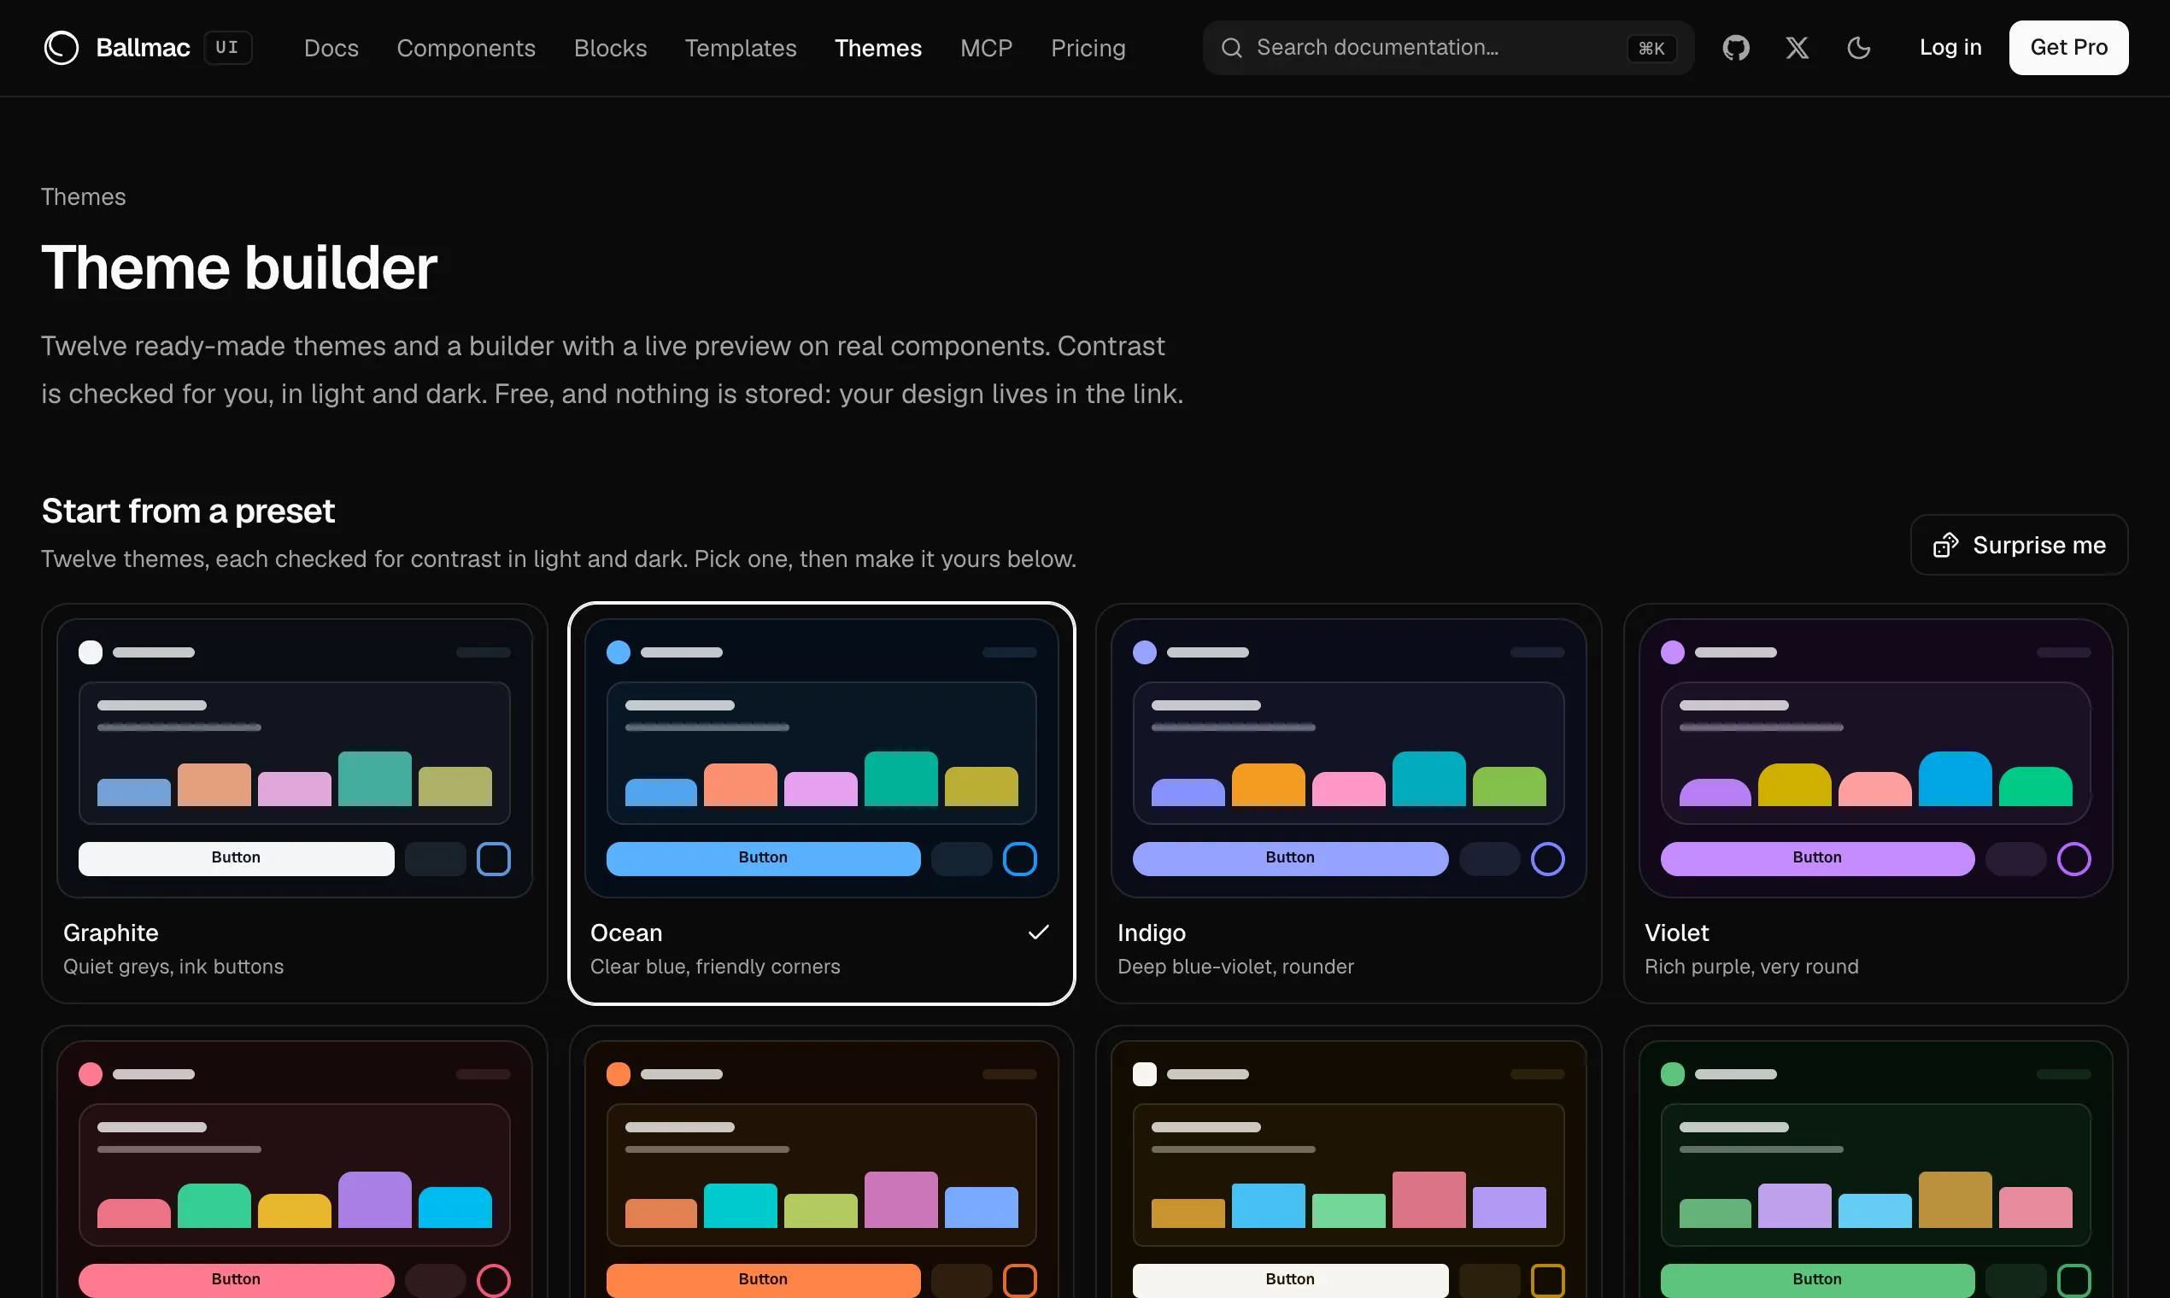Image resolution: width=2170 pixels, height=1298 pixels.
Task: Select the amber-brown preset card with white button
Action: tap(1347, 1161)
